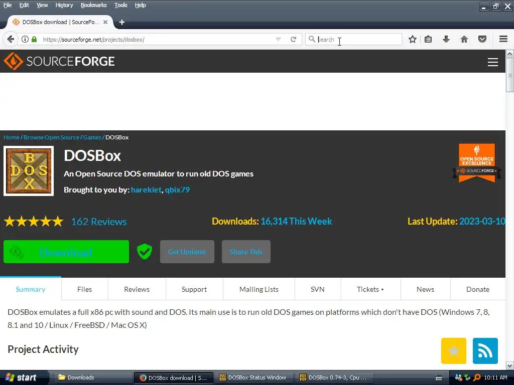
Task: Click the 2023-03-10 last update link
Action: tap(482, 221)
